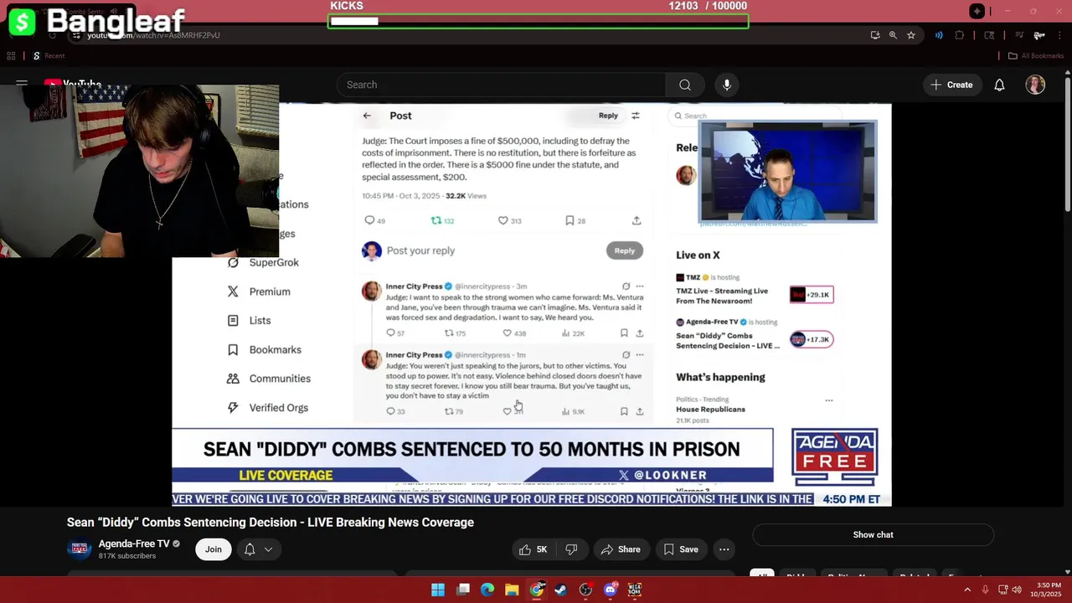Click the volume speaker tray icon

[1017, 590]
